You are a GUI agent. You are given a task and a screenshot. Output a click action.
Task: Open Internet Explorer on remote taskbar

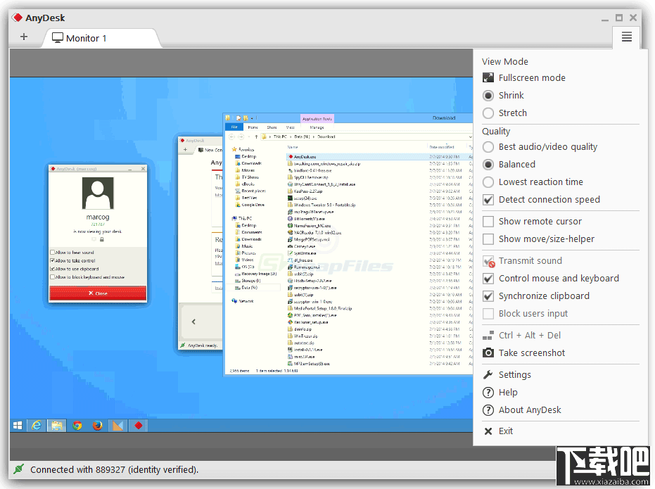click(37, 426)
